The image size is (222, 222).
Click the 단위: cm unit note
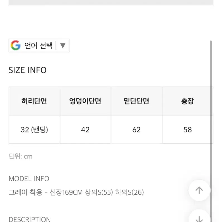21,156
